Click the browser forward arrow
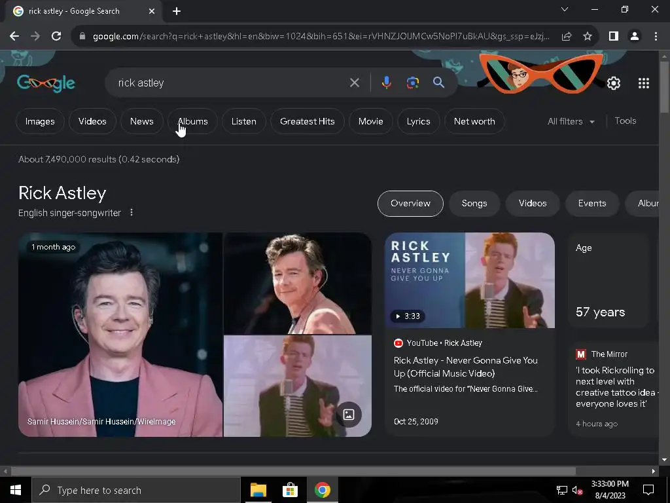Screen dimensions: 670x503 [x=35, y=37]
